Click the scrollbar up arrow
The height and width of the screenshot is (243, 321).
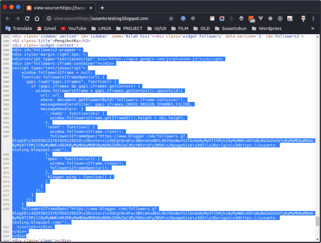click(x=317, y=36)
